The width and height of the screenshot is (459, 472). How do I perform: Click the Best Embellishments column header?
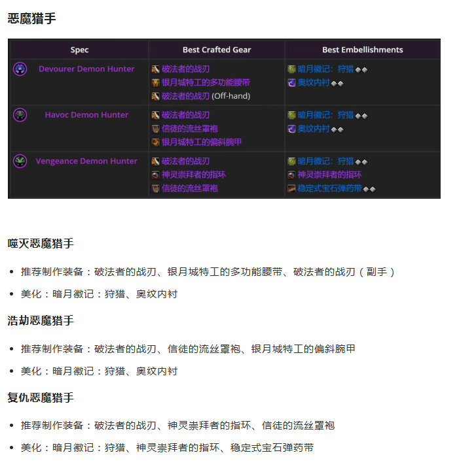(362, 50)
